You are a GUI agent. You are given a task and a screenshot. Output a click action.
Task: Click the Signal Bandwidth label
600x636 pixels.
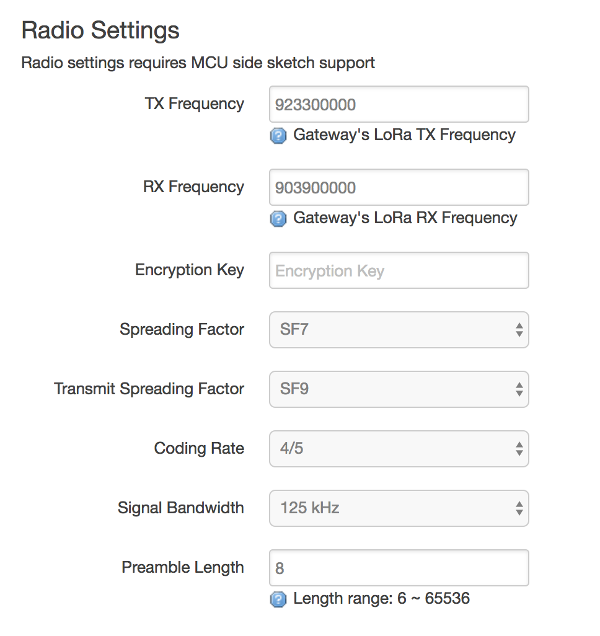coord(180,508)
